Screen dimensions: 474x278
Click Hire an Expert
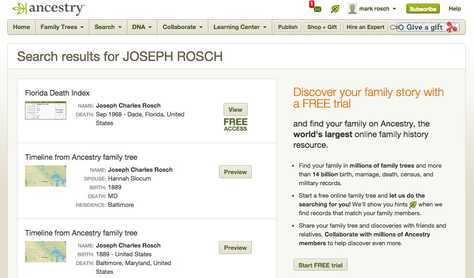click(365, 27)
